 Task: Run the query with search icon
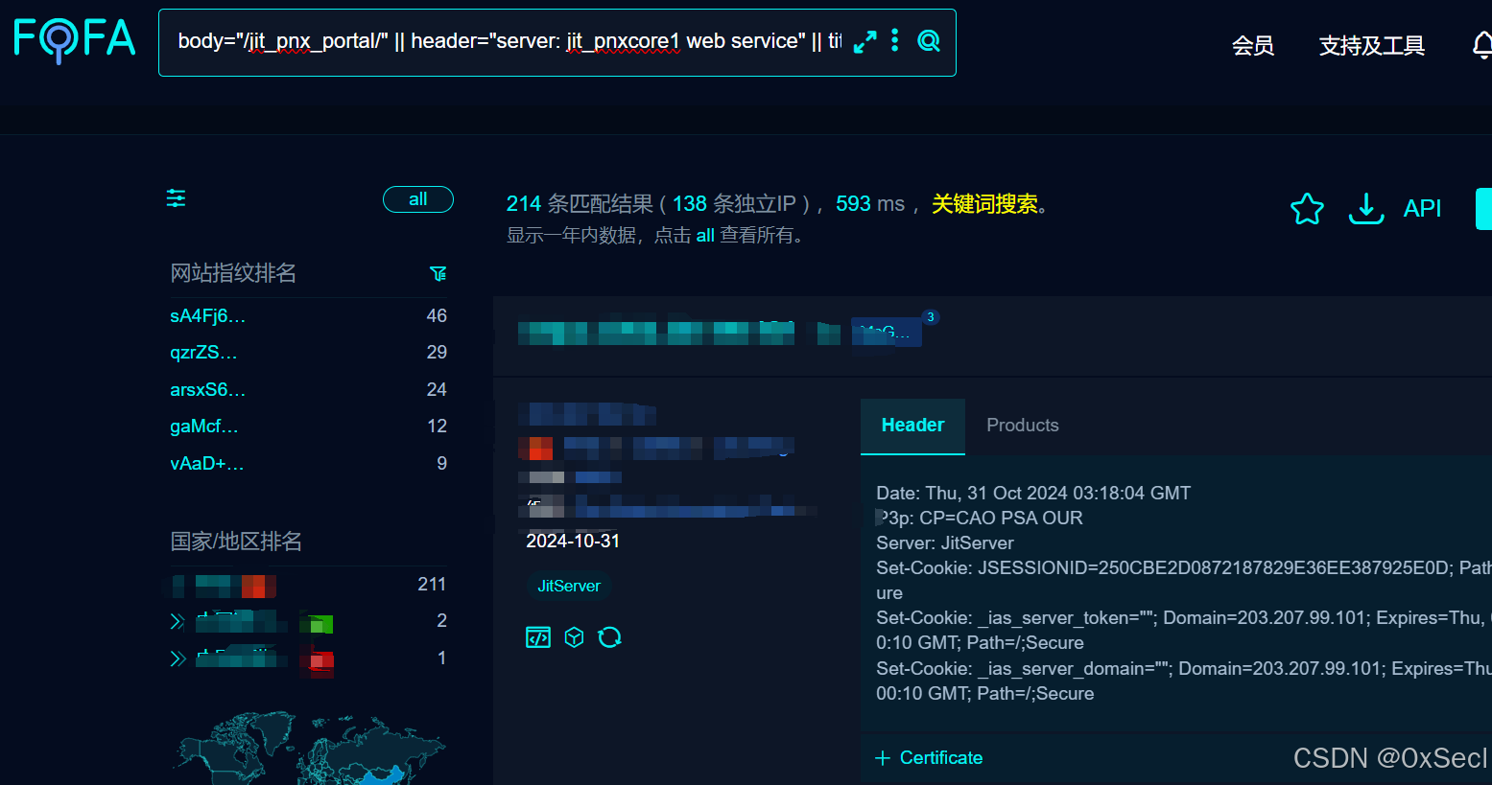pyautogui.click(x=928, y=40)
